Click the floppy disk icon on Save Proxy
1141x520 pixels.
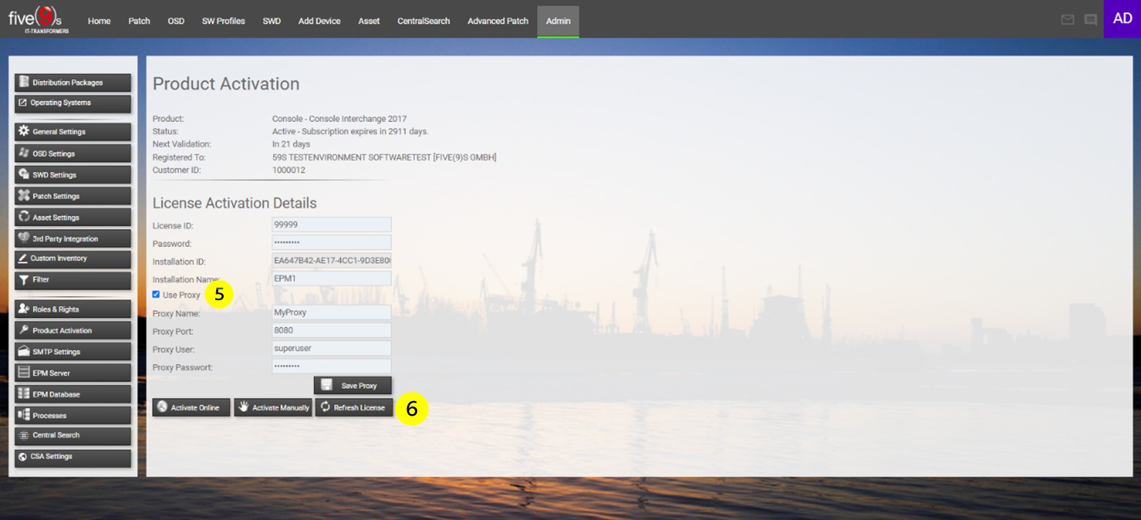[327, 385]
